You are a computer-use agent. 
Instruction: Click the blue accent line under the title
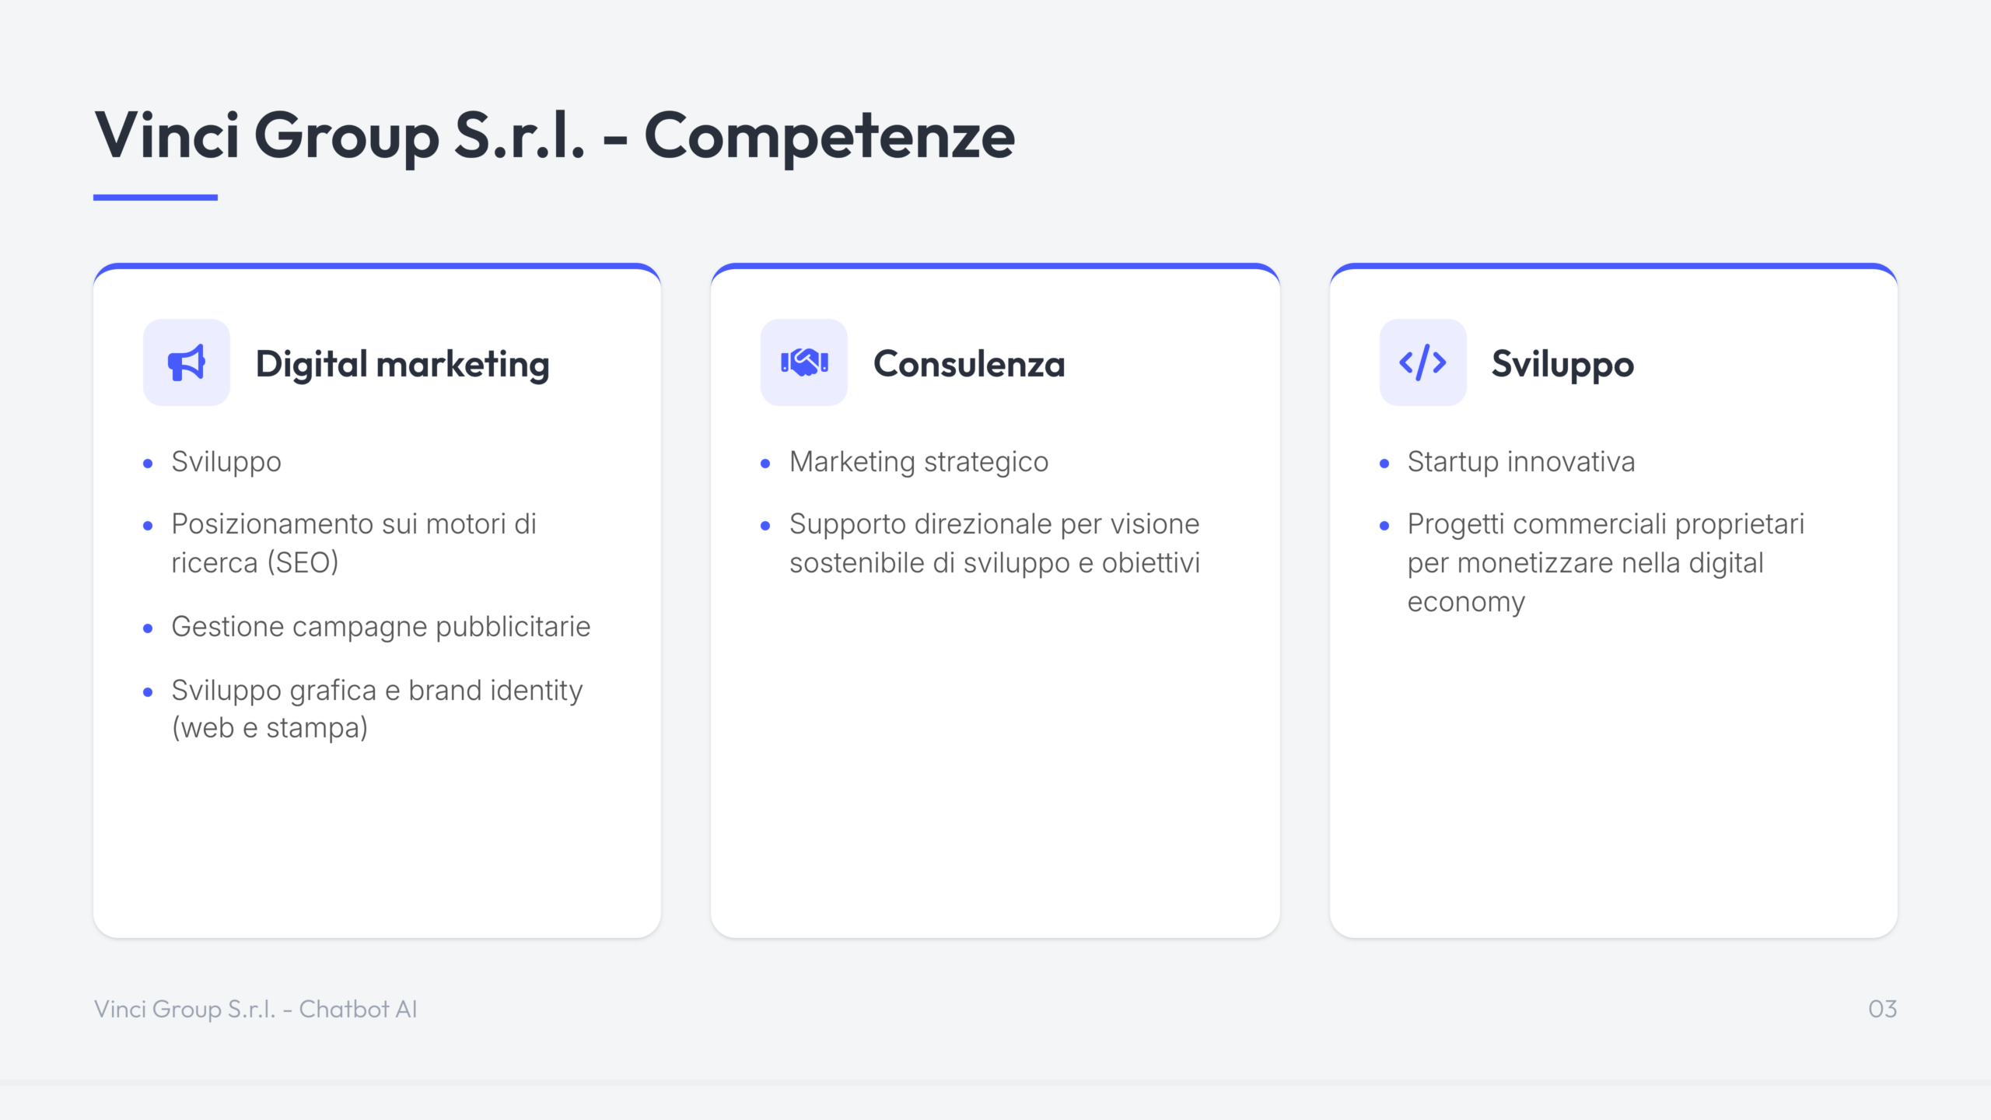156,198
